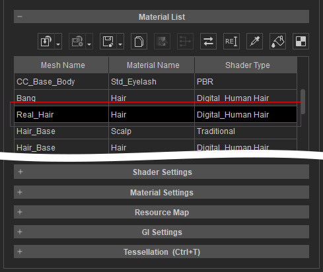The height and width of the screenshot is (272, 323).
Task: Select the eyedropper pick material tool
Action: pyautogui.click(x=254, y=42)
